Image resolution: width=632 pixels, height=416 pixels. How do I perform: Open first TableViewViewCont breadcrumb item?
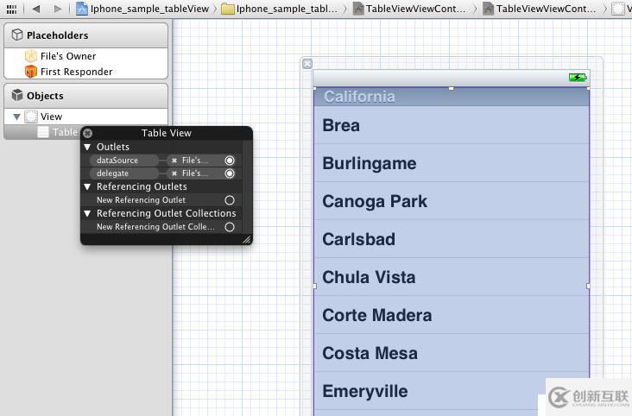(409, 9)
